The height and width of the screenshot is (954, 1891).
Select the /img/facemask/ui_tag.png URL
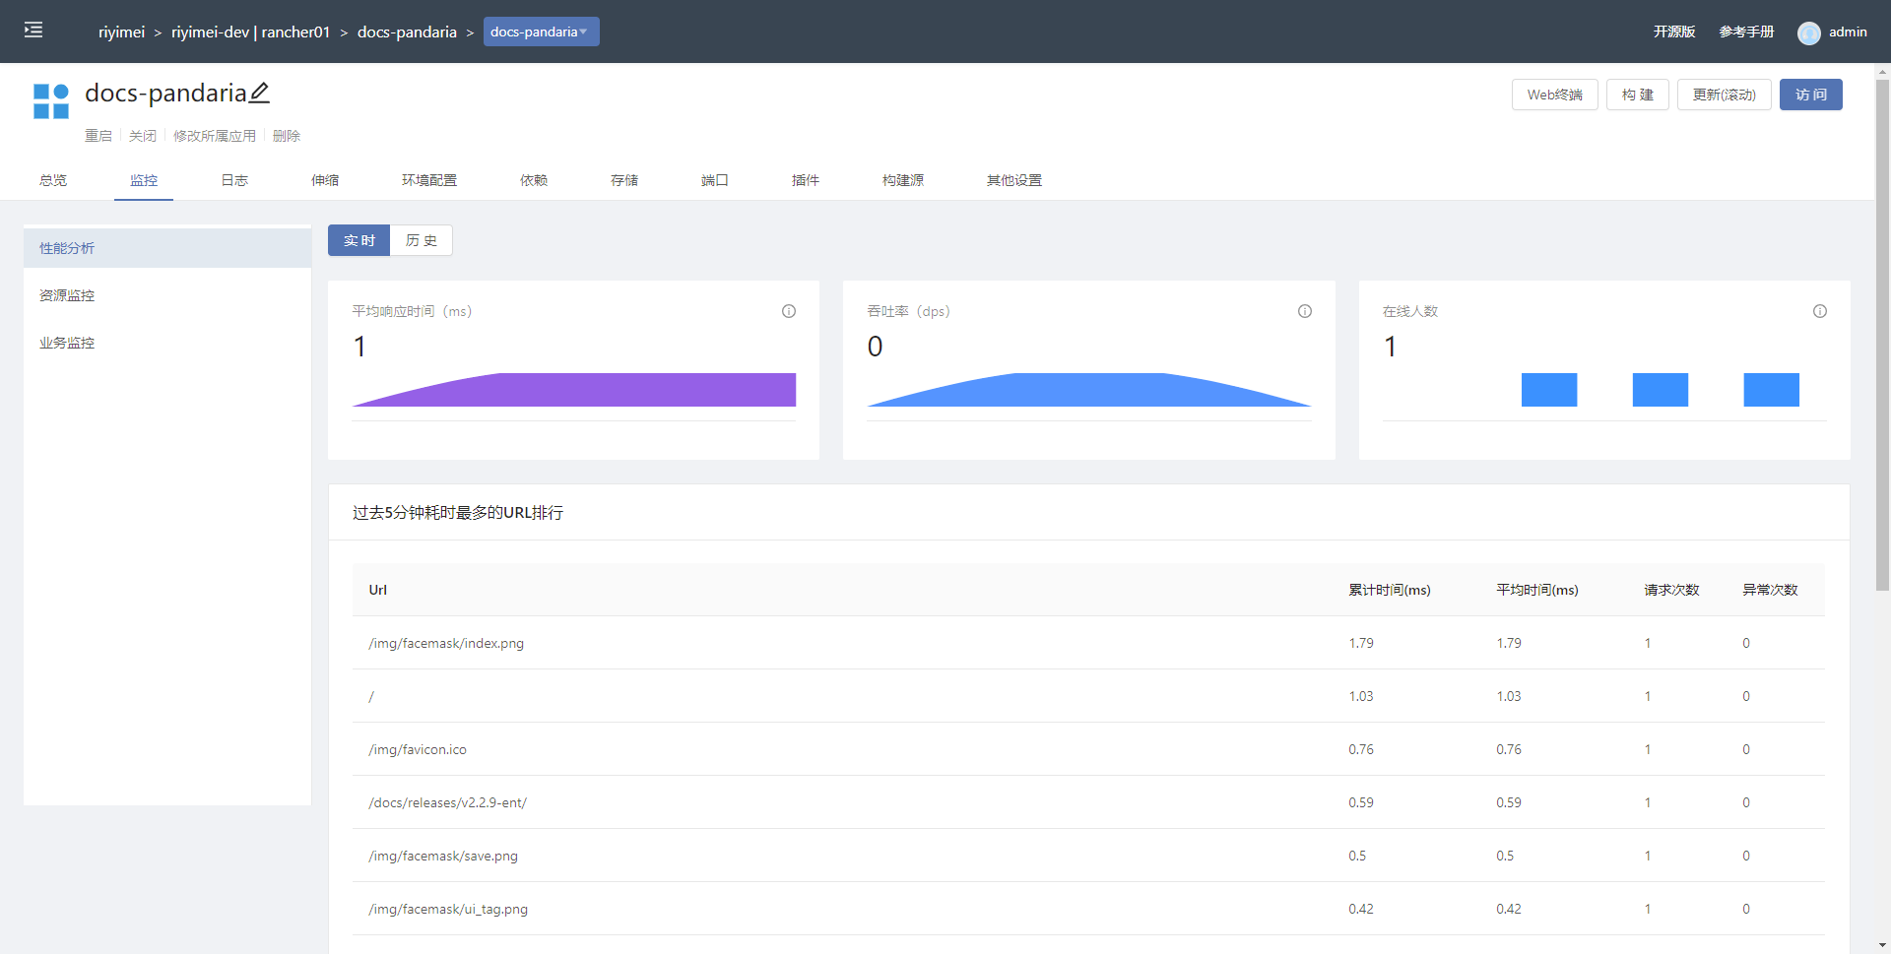[x=448, y=909]
